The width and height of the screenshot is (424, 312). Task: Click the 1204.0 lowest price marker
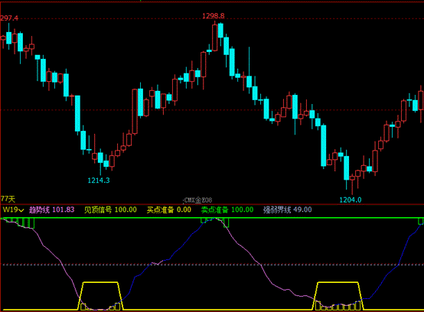pyautogui.click(x=351, y=200)
